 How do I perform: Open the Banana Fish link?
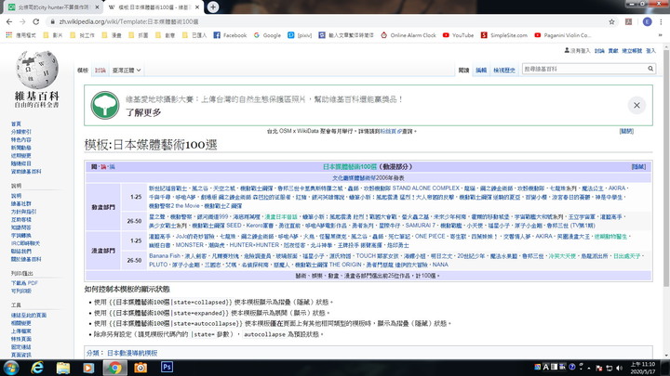pos(165,256)
